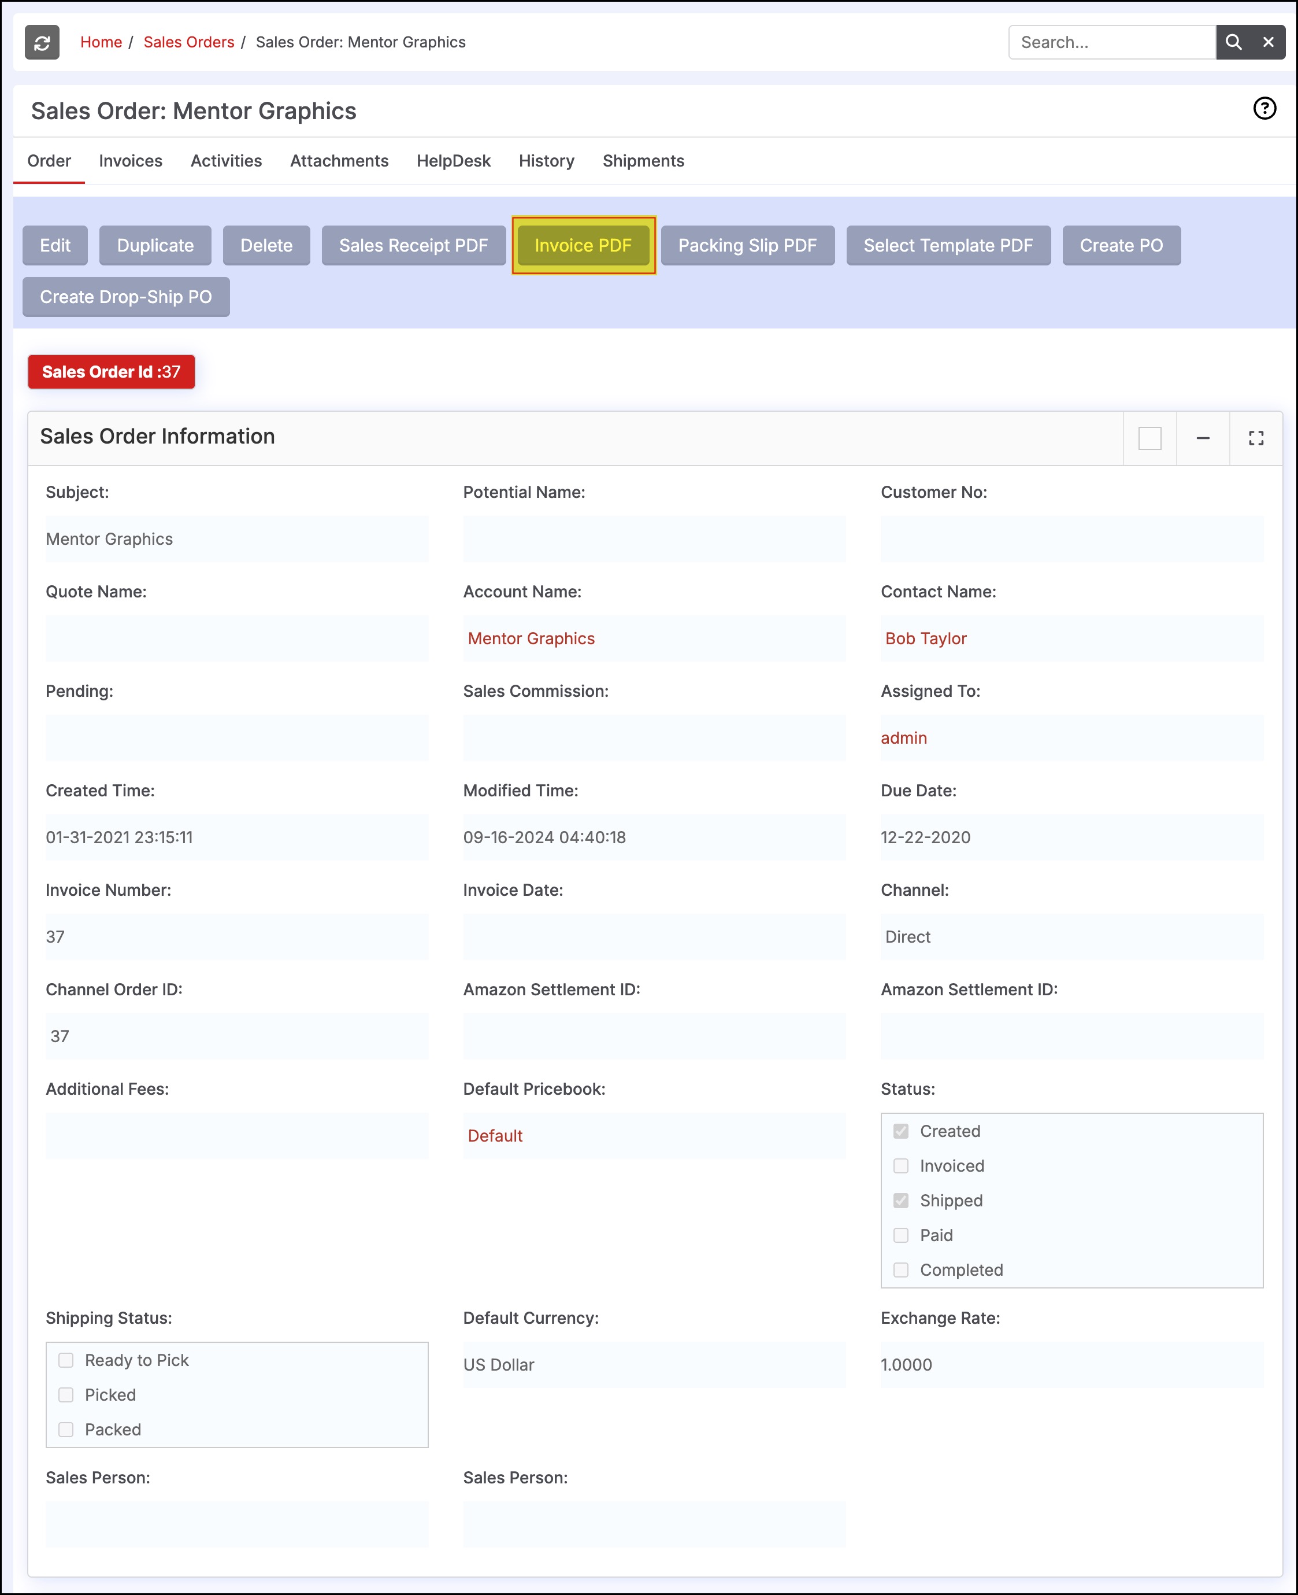The image size is (1298, 1595).
Task: Collapse the Sales Order Information panel
Action: (x=1202, y=438)
